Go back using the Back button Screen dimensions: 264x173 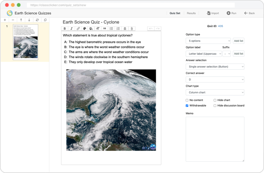[250, 13]
